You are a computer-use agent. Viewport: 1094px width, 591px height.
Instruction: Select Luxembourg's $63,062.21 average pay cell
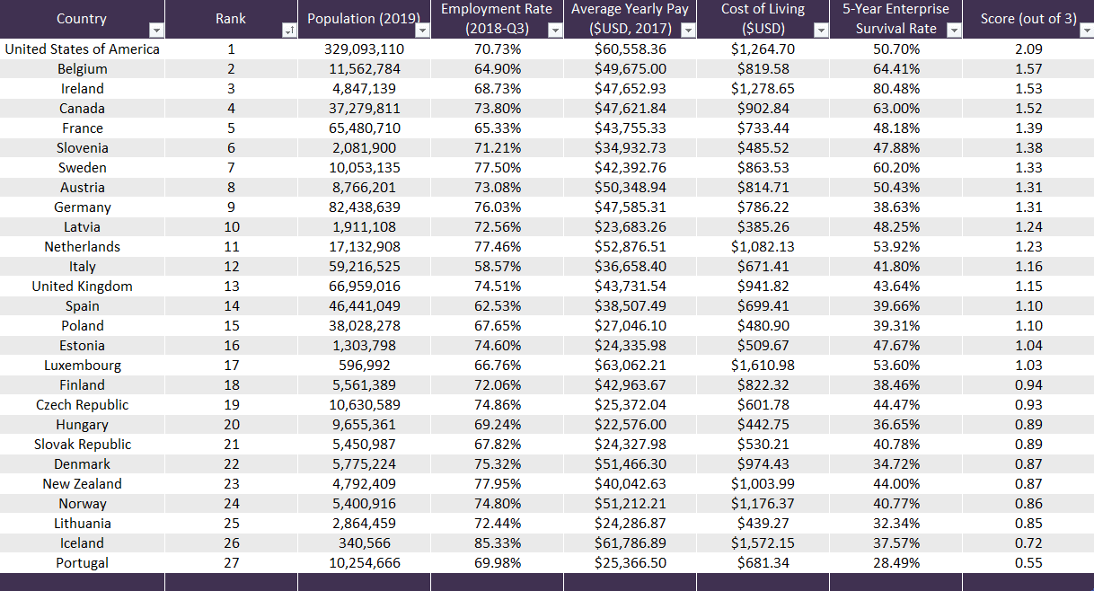(x=630, y=366)
